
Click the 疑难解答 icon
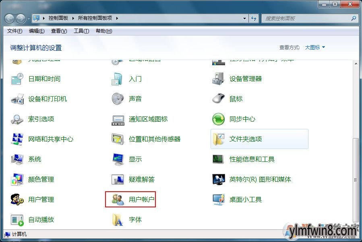[x=118, y=180]
